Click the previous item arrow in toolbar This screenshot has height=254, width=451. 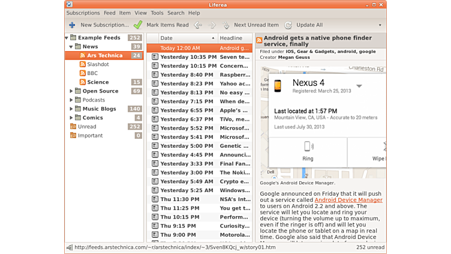tap(198, 25)
